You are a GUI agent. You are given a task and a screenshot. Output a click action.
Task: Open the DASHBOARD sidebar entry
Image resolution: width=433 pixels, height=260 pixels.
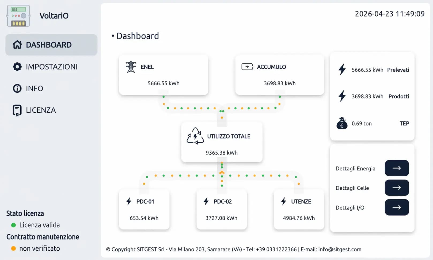(x=48, y=45)
